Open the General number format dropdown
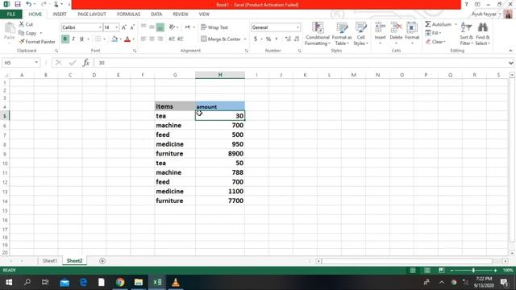This screenshot has width=516, height=290. tap(298, 27)
